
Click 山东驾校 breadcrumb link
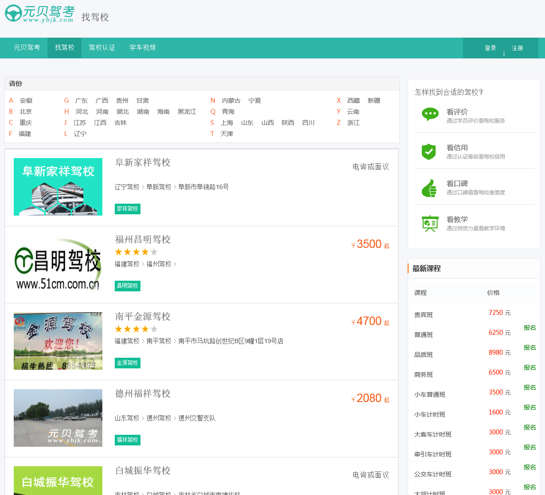(127, 418)
